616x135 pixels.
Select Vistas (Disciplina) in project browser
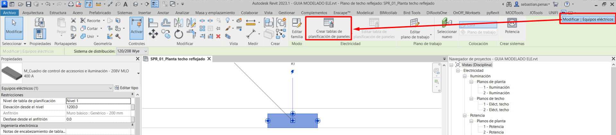point(477,65)
